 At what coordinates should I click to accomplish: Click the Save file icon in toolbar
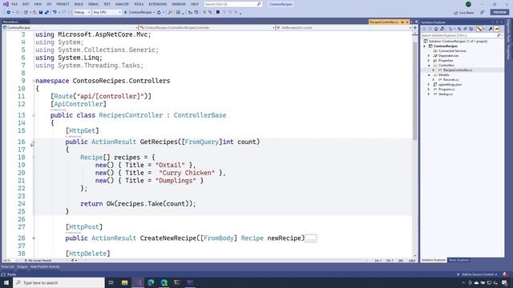[41, 13]
